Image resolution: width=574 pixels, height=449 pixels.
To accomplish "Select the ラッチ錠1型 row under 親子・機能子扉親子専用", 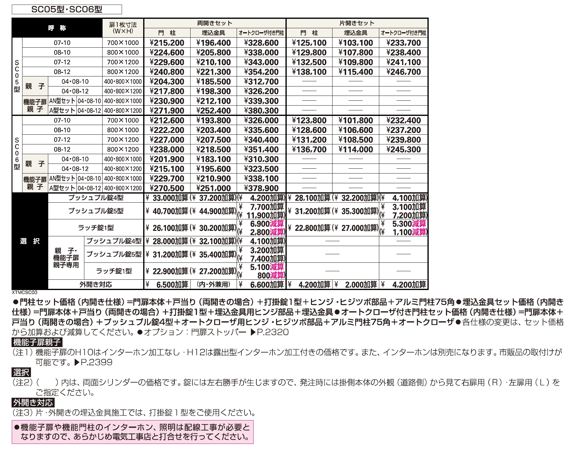I will [114, 271].
